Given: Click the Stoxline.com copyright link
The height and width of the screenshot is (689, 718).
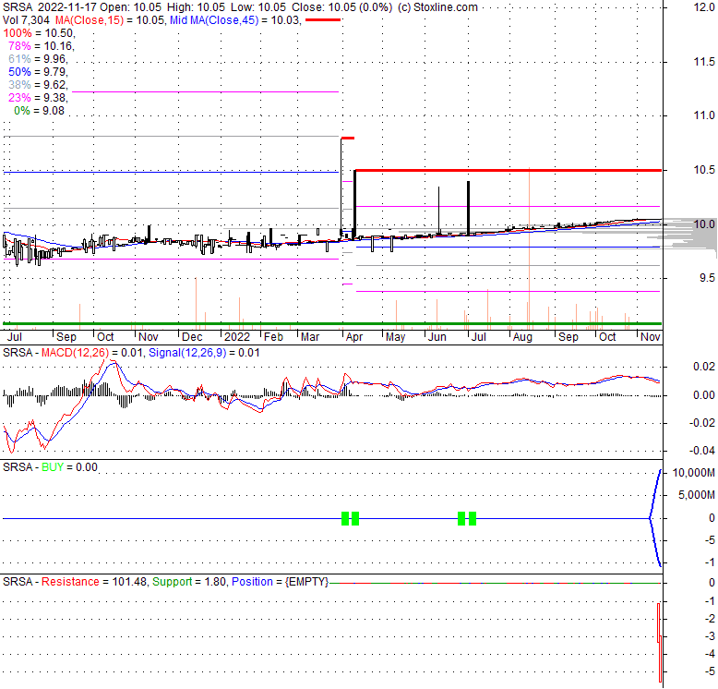Looking at the screenshot, I should [x=437, y=7].
